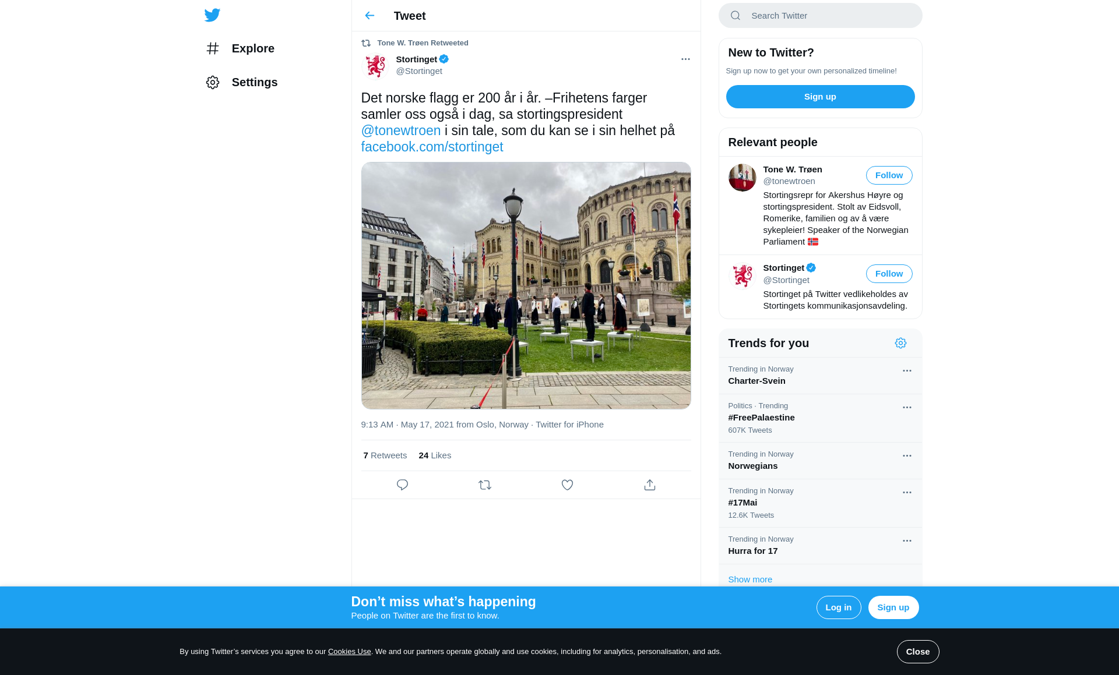Open more options for Hurra for 17 trend
Viewport: 1119px width, 675px height.
coord(907,541)
